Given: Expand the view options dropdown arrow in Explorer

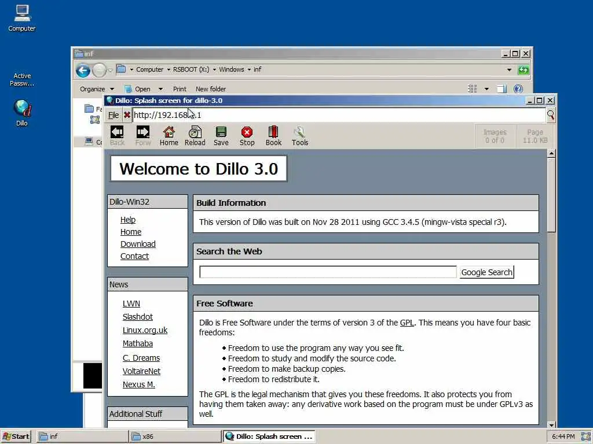Looking at the screenshot, I should click(486, 89).
